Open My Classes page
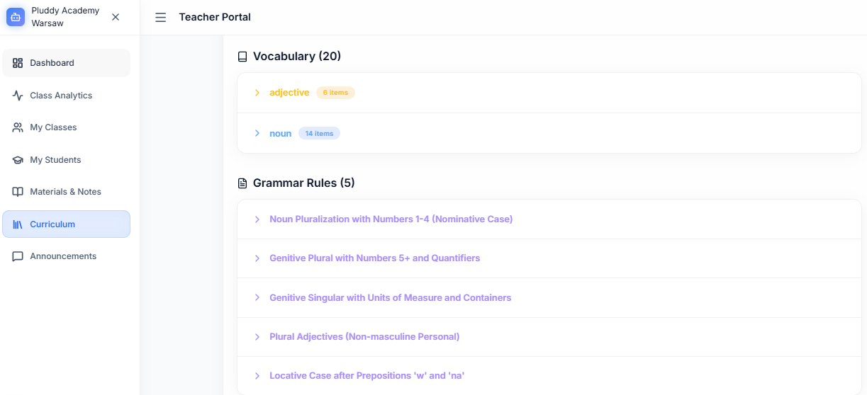The height and width of the screenshot is (395, 867). coord(66,127)
